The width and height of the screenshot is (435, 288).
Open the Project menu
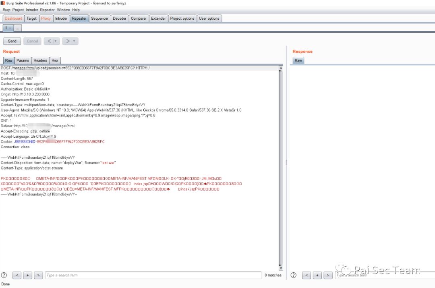pyautogui.click(x=18, y=10)
